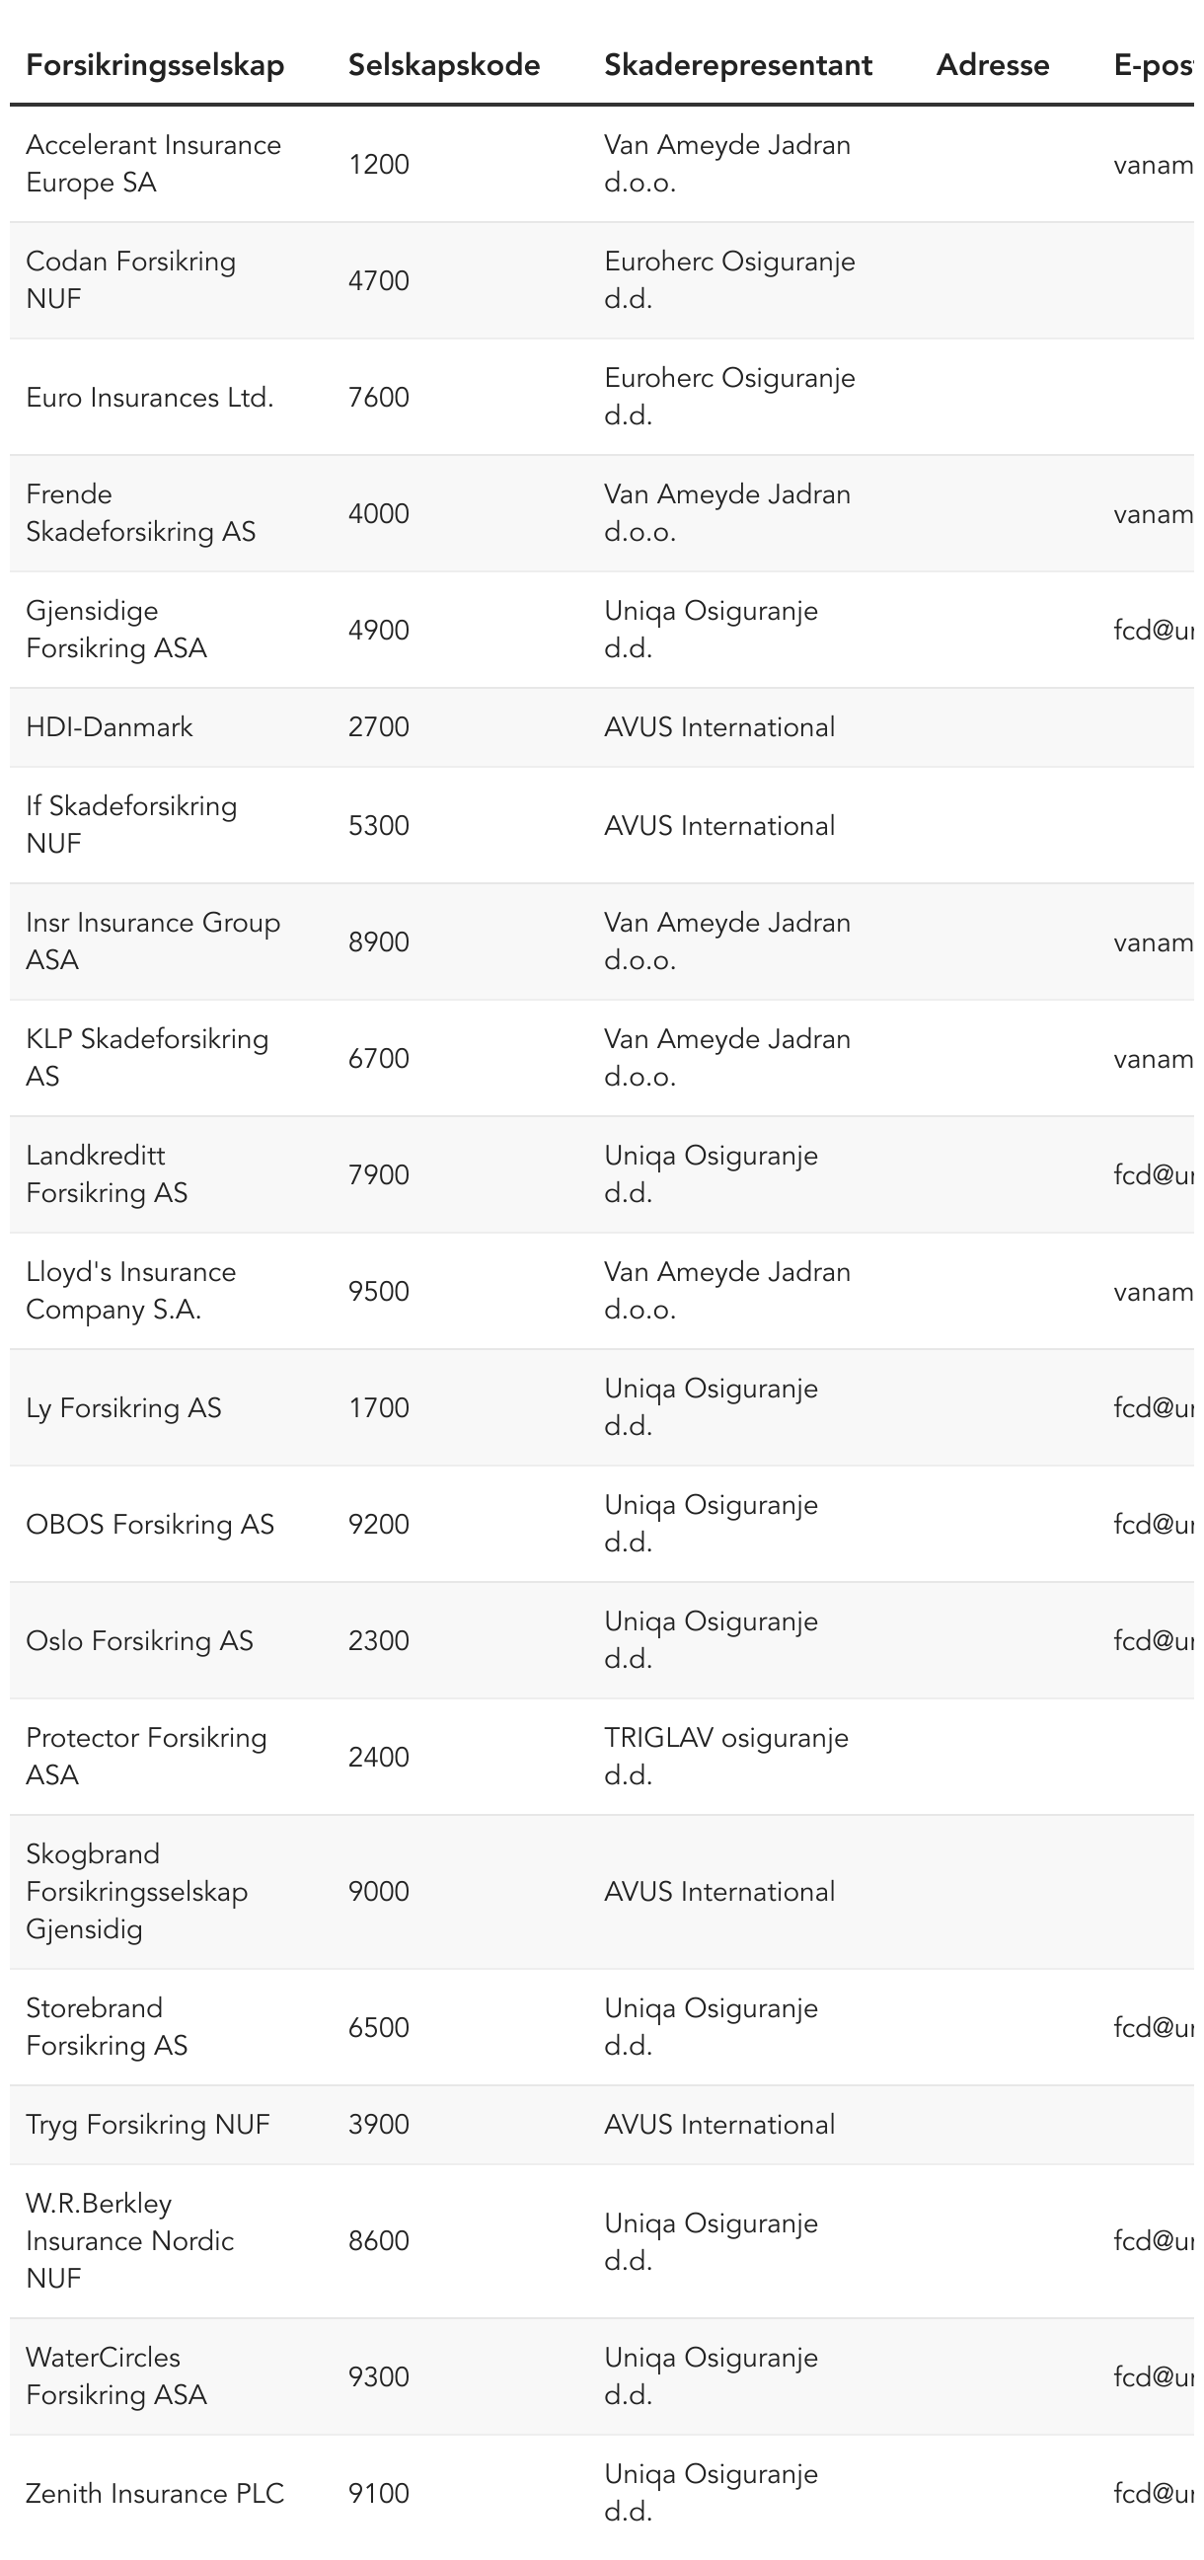Click the Selskapskode column header
The width and height of the screenshot is (1204, 2560).
point(444,65)
